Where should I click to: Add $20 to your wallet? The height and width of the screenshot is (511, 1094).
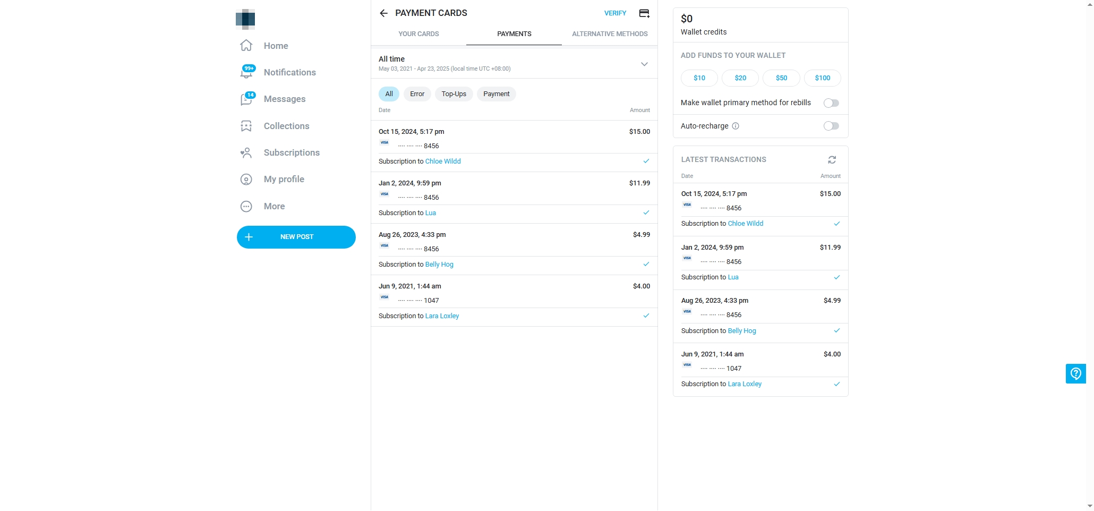[x=740, y=78]
